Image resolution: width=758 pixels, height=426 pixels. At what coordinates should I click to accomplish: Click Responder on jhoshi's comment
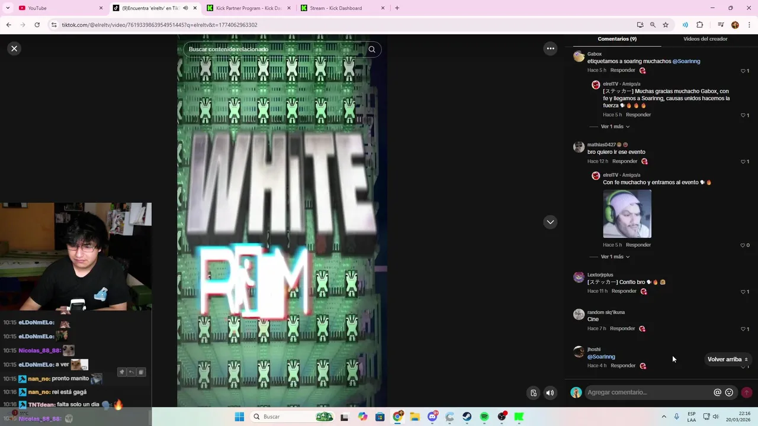(623, 366)
